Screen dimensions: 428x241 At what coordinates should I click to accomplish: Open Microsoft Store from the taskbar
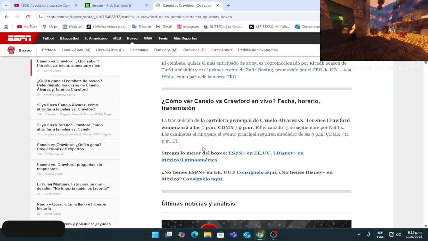click(x=221, y=235)
